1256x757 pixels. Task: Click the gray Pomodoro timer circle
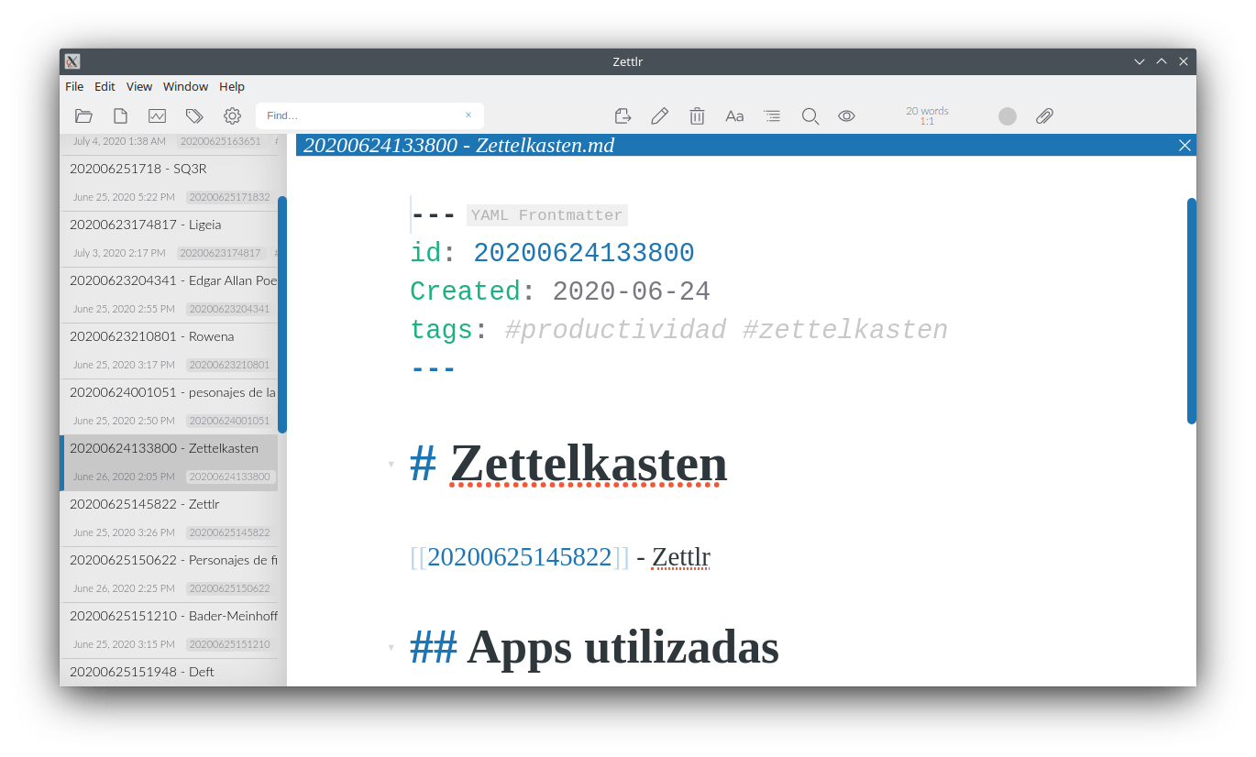click(x=1008, y=116)
